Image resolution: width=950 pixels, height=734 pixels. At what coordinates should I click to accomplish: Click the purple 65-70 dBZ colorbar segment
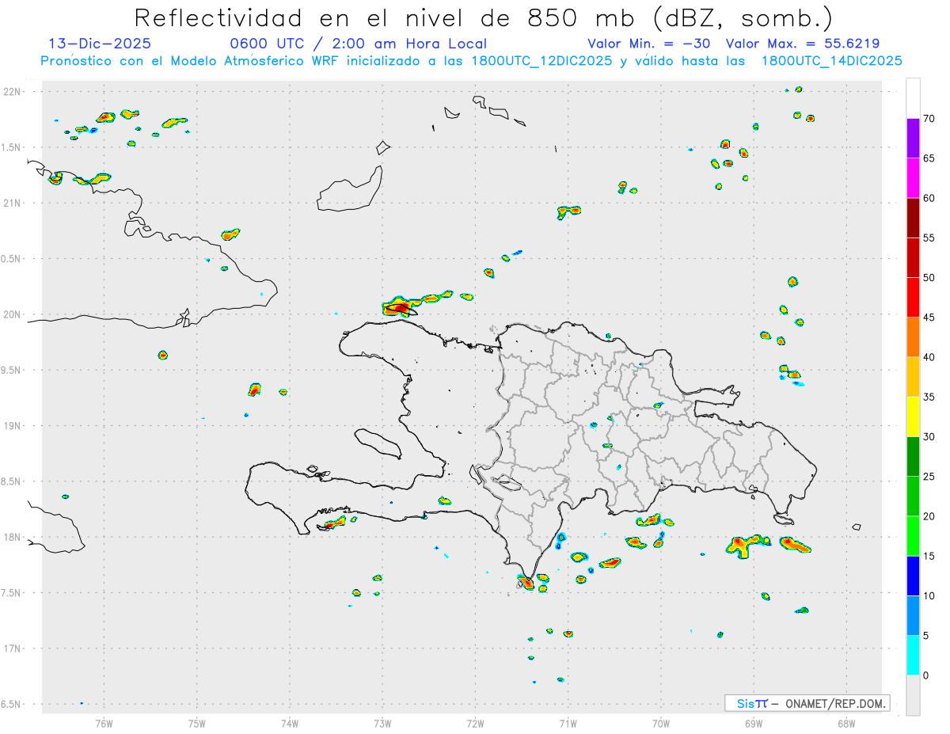(x=913, y=138)
